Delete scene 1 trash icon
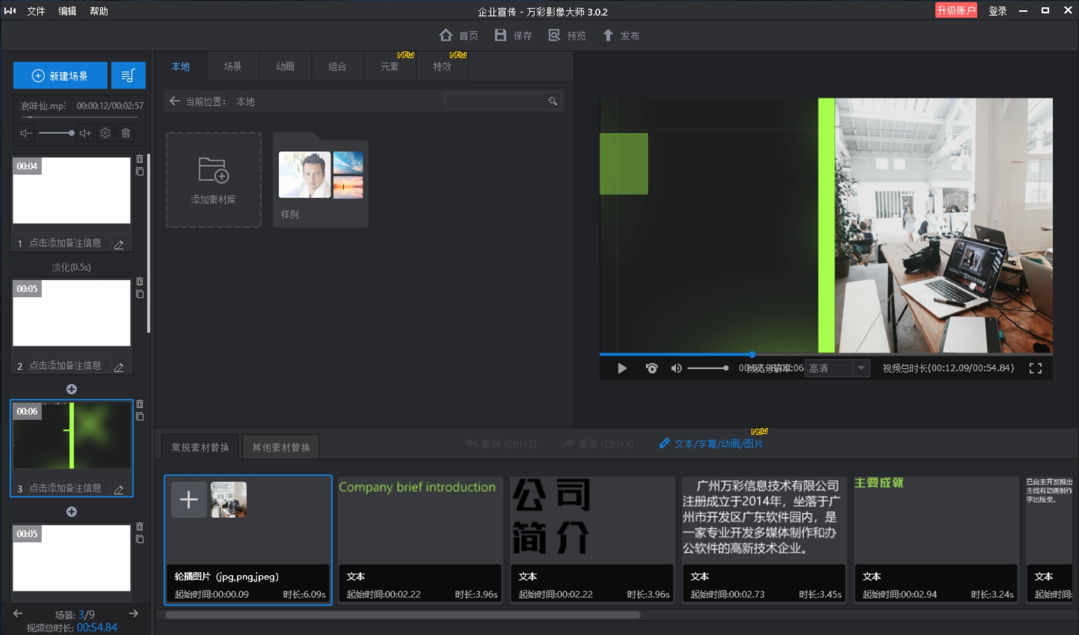Image resolution: width=1079 pixels, height=635 pixels. coord(139,159)
